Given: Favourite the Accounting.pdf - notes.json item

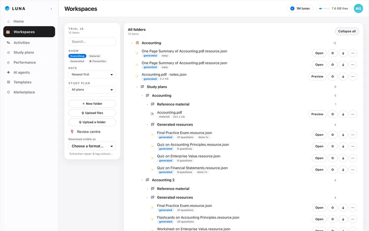Looking at the screenshot, I should pyautogui.click(x=332, y=77).
